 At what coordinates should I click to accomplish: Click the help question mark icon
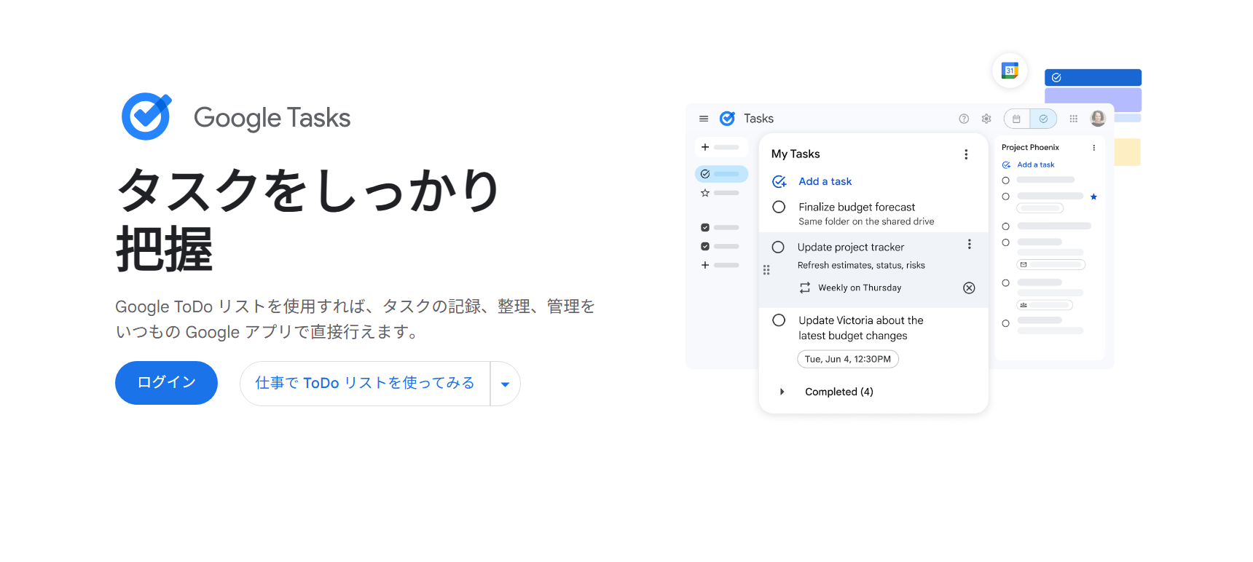[964, 119]
